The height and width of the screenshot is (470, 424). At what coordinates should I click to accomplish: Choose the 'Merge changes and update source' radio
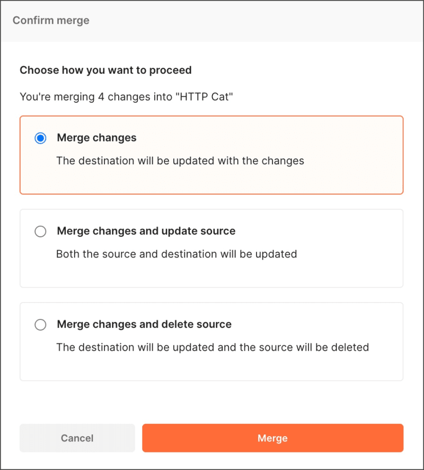tap(40, 232)
